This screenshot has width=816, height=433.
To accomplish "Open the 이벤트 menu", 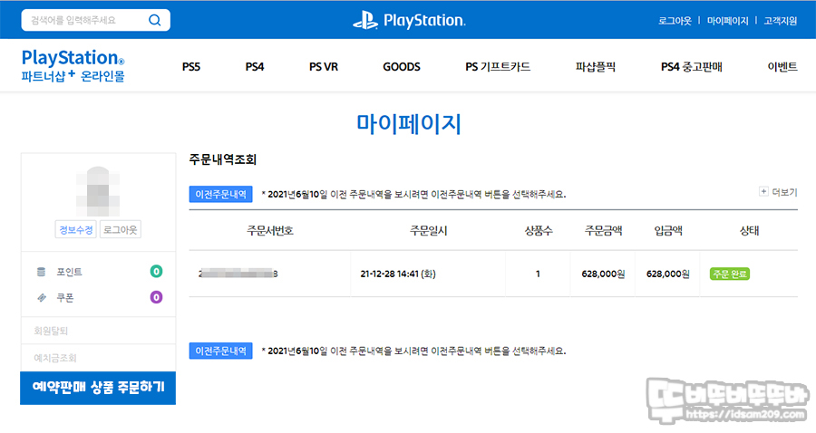I will (x=782, y=66).
